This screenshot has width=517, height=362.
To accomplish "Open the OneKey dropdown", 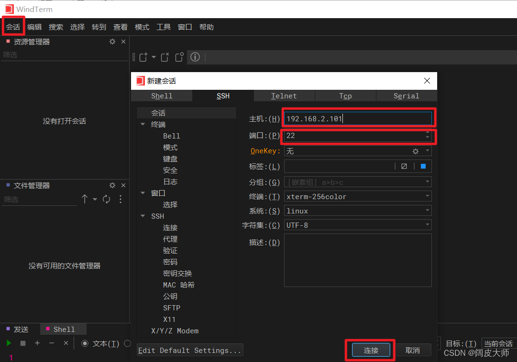I will (427, 150).
